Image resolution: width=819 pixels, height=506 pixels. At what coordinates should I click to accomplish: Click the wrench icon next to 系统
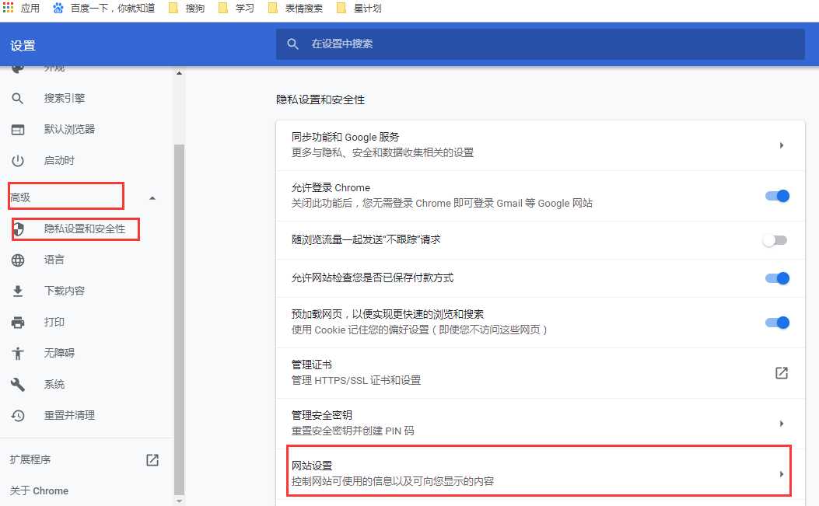pyautogui.click(x=19, y=384)
